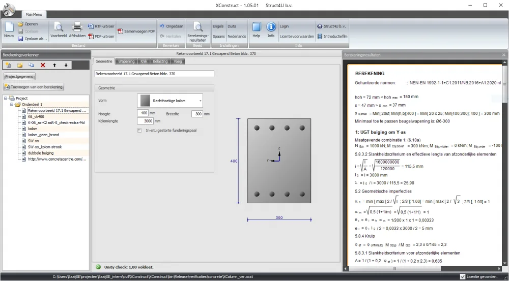Select kolom_geen_brand calculation
Viewport: 509px width, 281px height.
pyautogui.click(x=43, y=135)
